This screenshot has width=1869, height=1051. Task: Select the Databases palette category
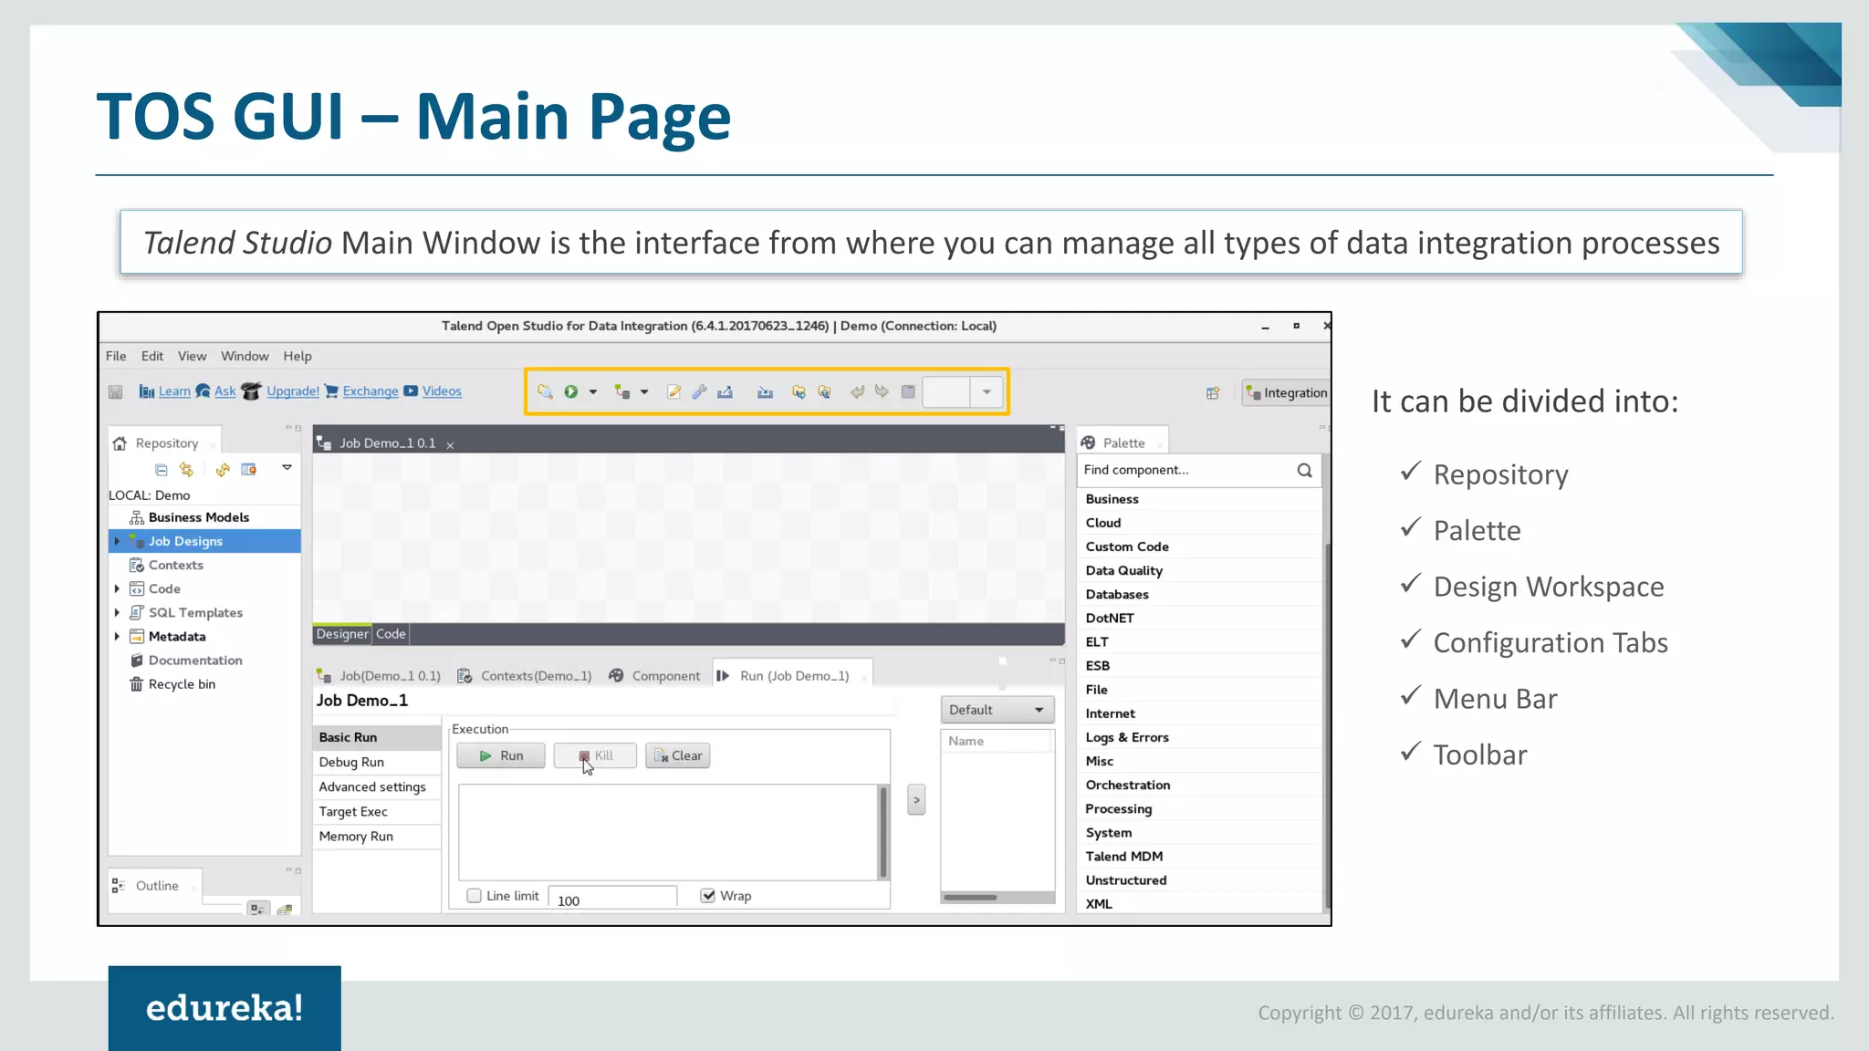point(1199,594)
